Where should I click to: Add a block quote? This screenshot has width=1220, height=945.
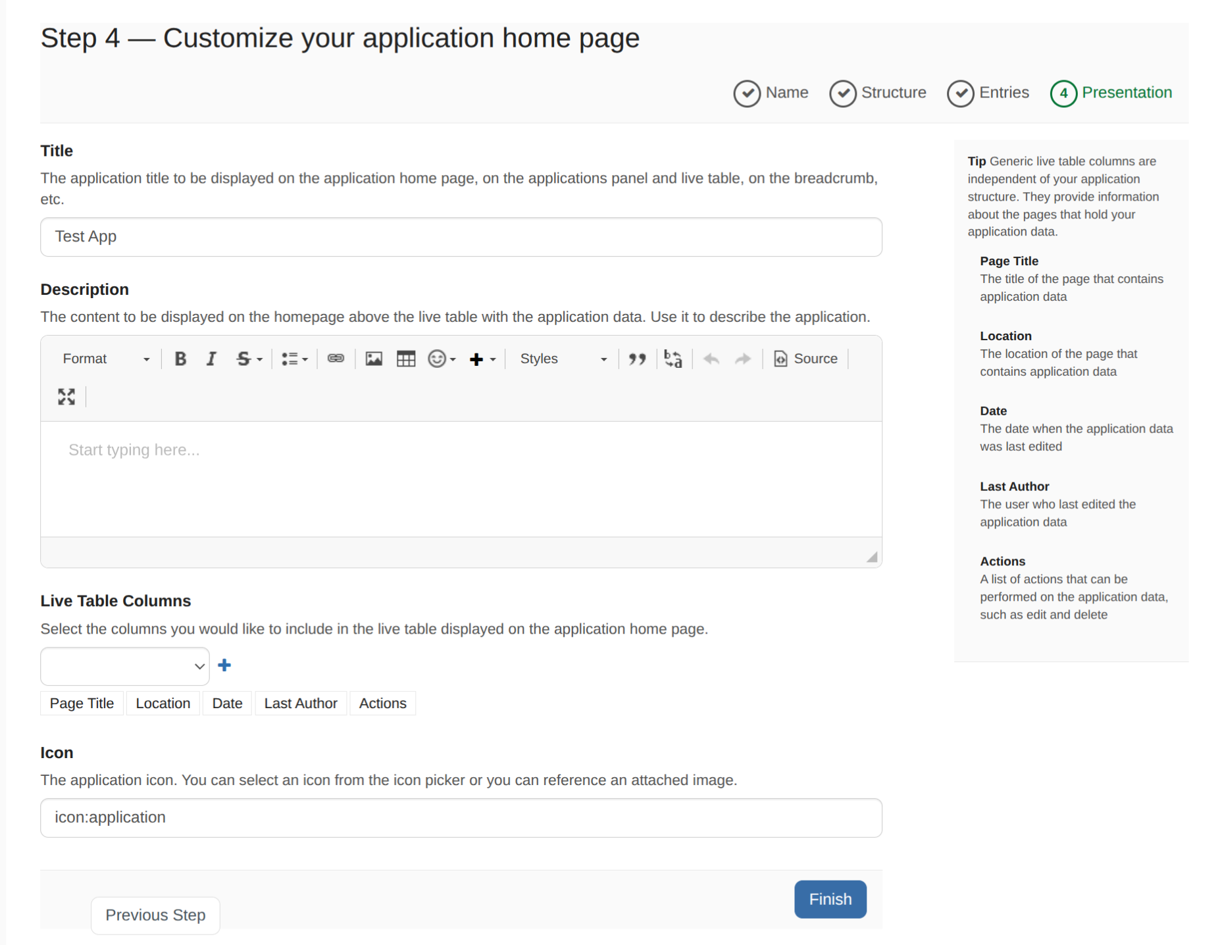pyautogui.click(x=636, y=359)
